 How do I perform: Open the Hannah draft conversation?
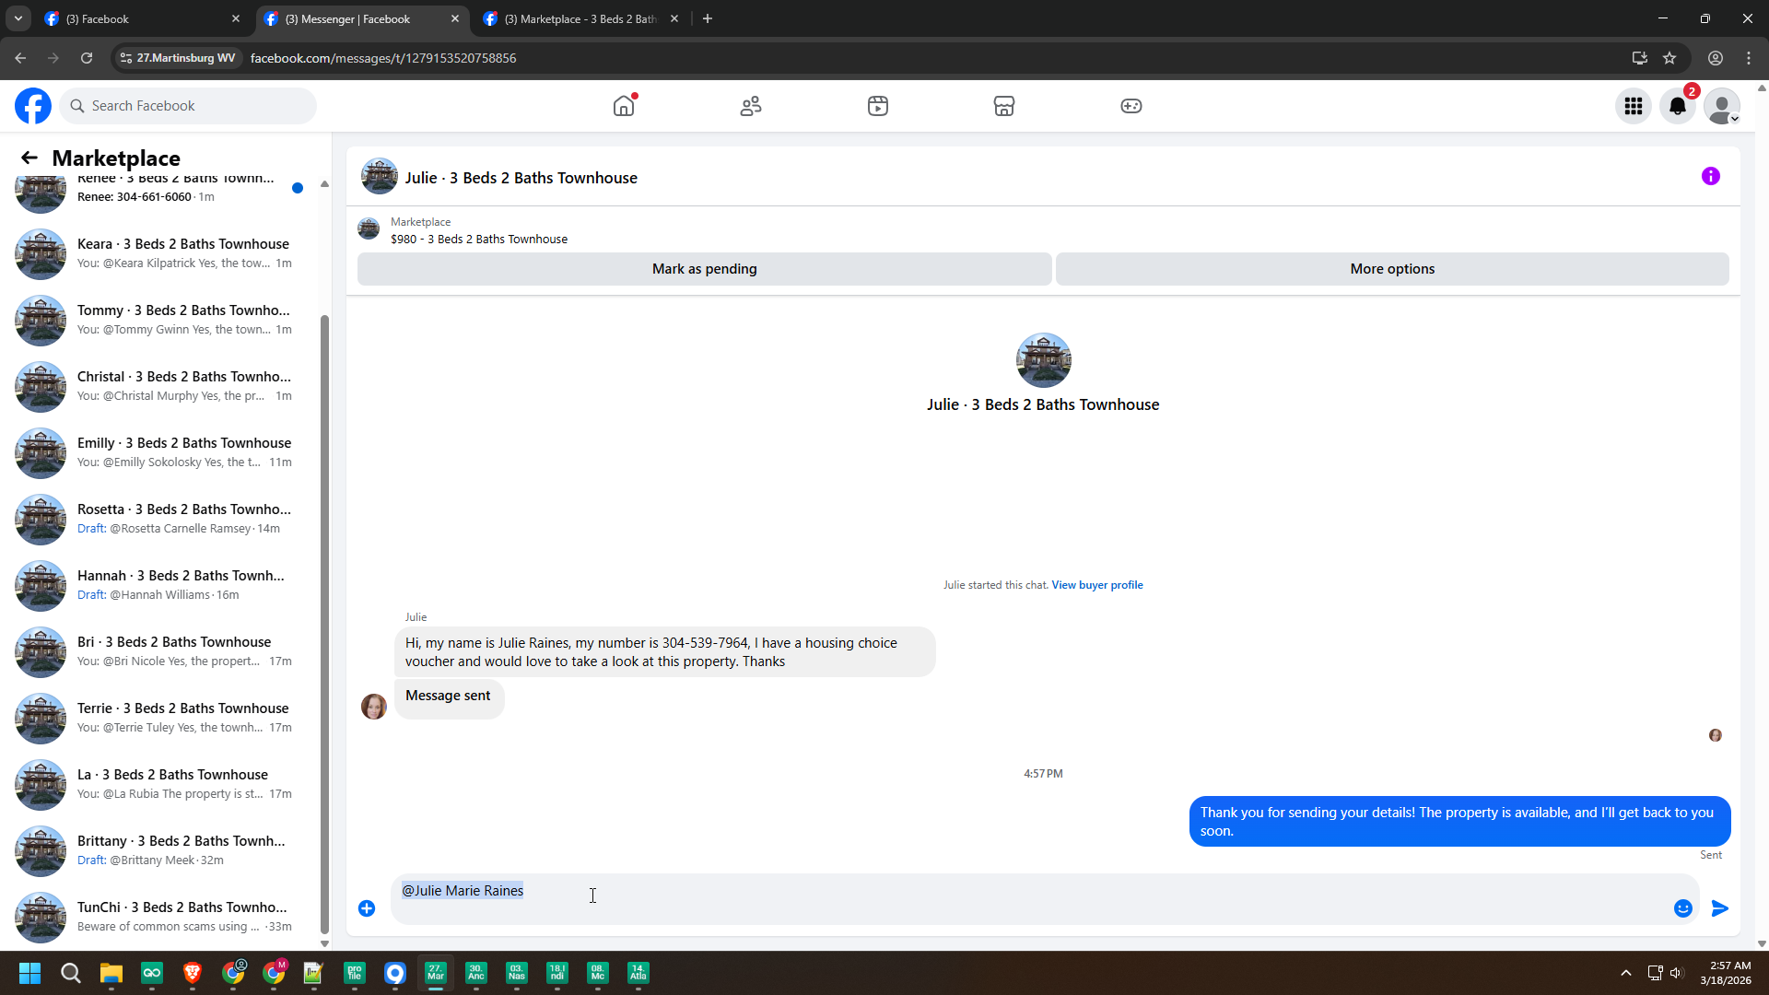[x=160, y=585]
